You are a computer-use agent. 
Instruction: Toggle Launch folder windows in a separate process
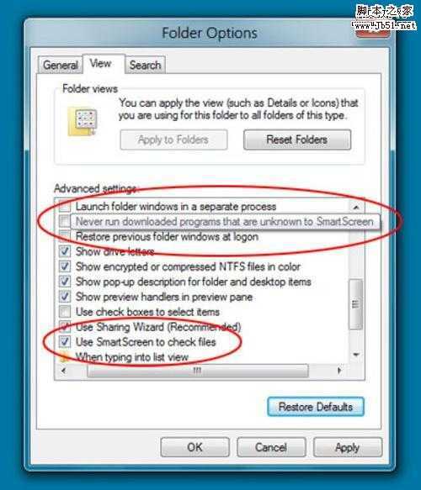(65, 206)
